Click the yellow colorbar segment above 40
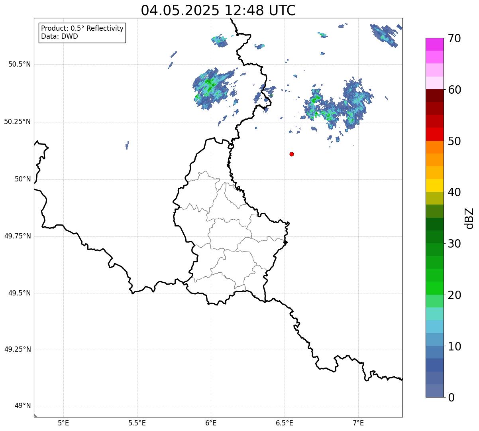This screenshot has width=479, height=431. pos(435,185)
